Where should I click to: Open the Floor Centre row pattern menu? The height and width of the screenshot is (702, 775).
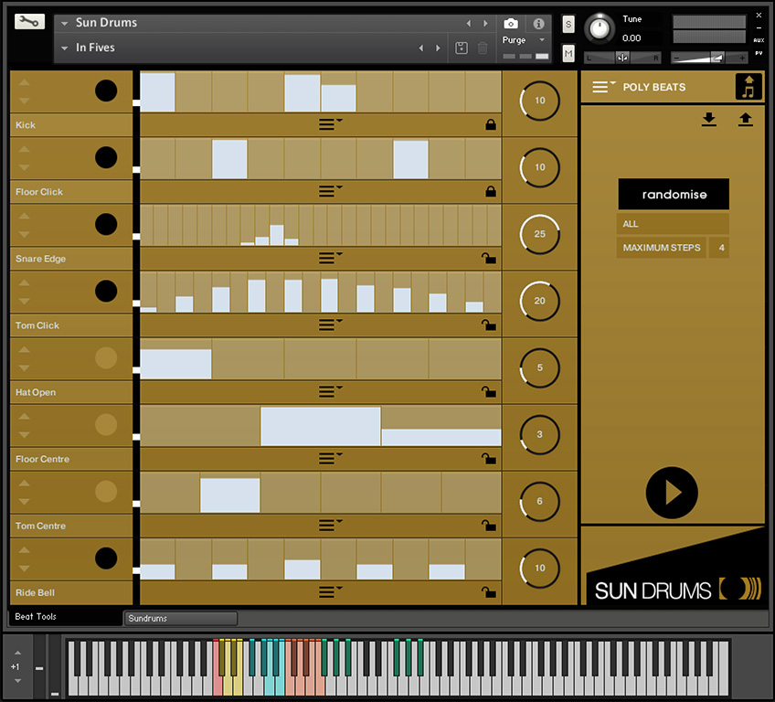[330, 458]
